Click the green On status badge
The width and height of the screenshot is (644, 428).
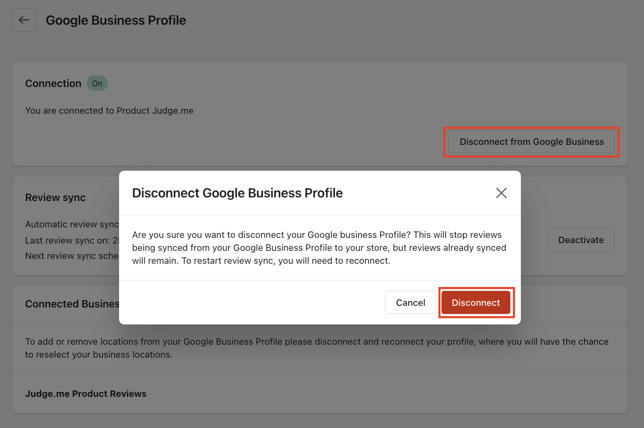(97, 83)
